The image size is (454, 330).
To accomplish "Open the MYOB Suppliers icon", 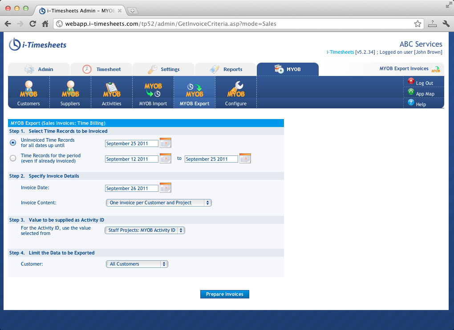I will (70, 89).
